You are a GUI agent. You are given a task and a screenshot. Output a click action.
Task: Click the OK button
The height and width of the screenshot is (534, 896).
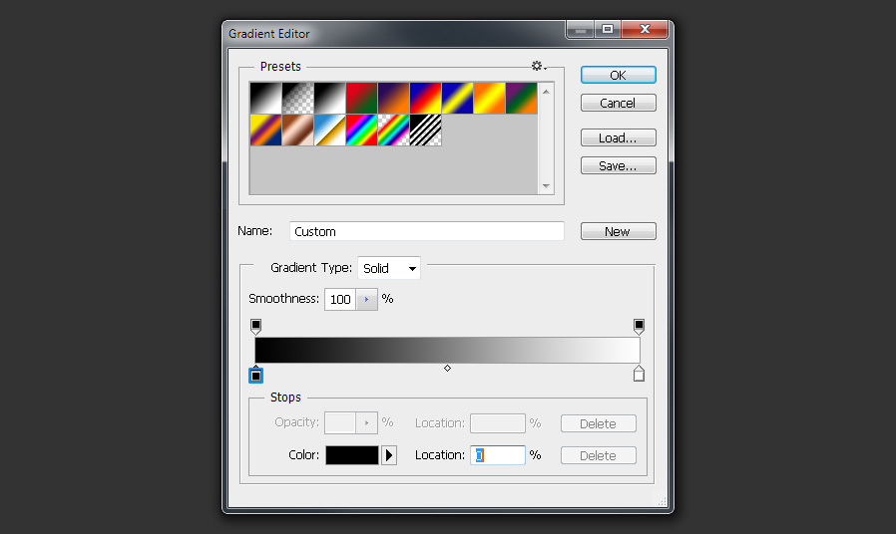619,76
